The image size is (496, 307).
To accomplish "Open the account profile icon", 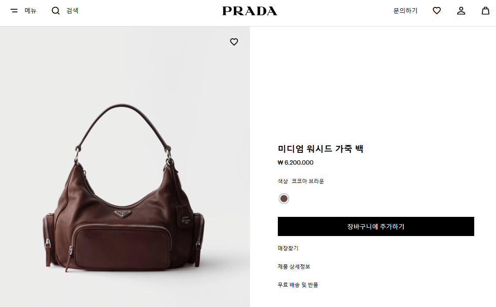I will pyautogui.click(x=461, y=11).
